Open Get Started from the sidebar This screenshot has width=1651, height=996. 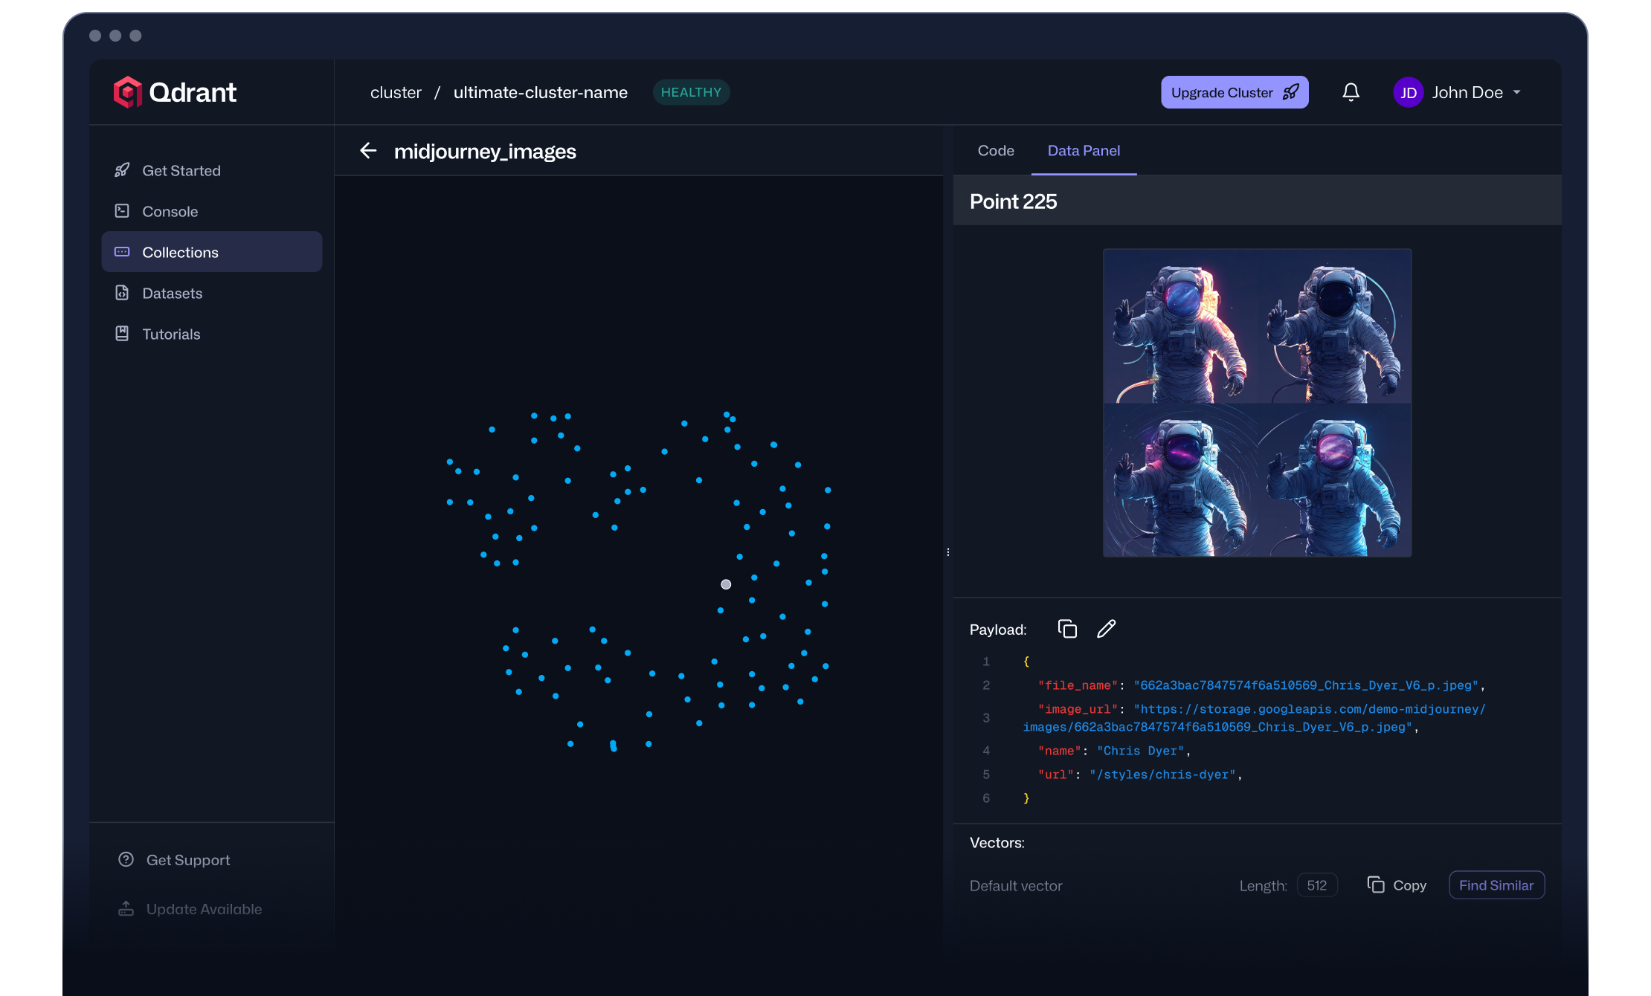coord(181,170)
